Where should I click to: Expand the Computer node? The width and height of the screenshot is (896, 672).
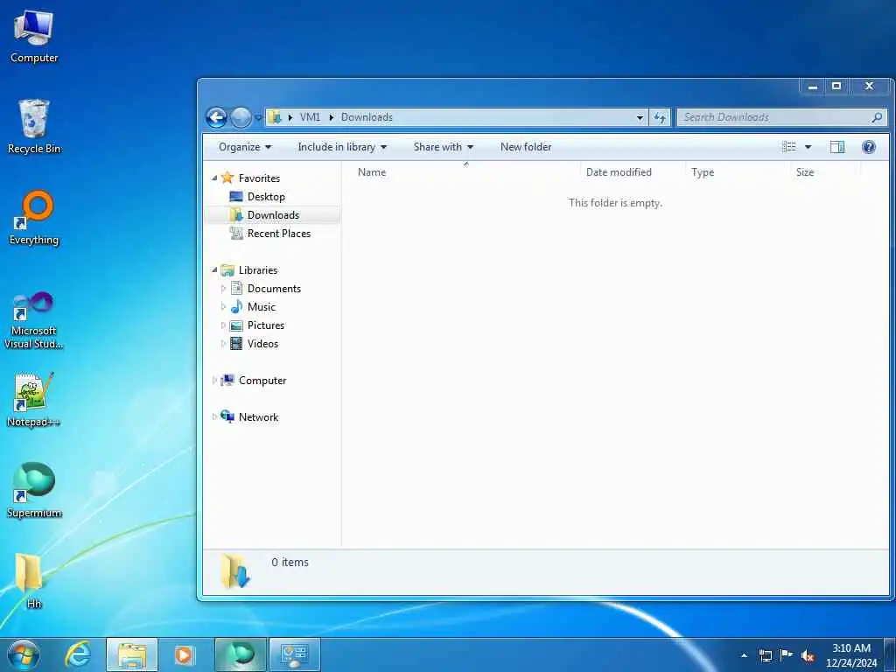coord(214,381)
